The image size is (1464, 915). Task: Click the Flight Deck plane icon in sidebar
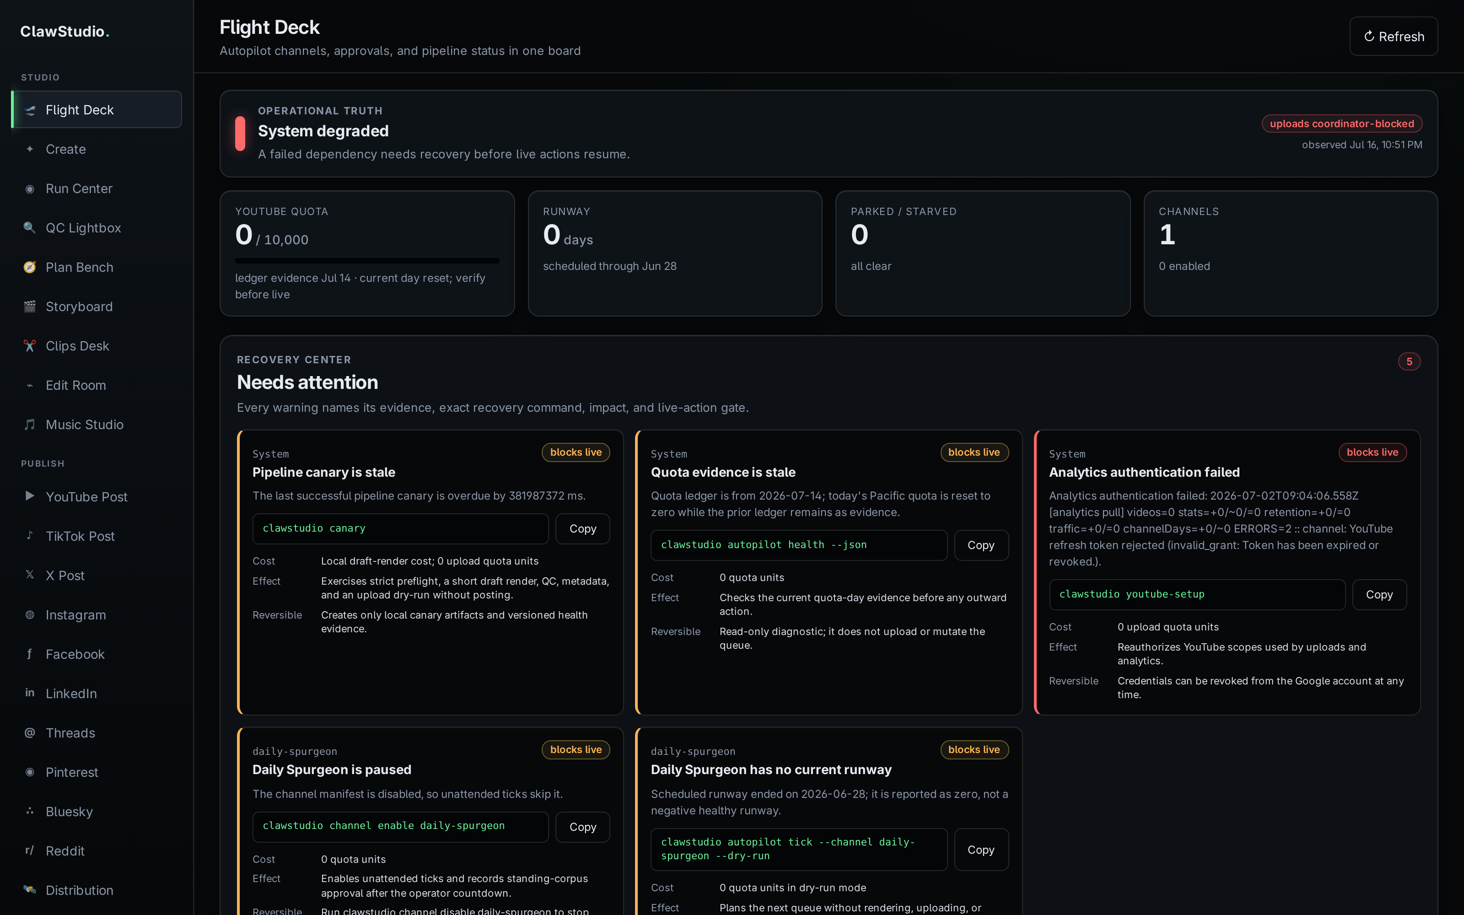tap(30, 110)
